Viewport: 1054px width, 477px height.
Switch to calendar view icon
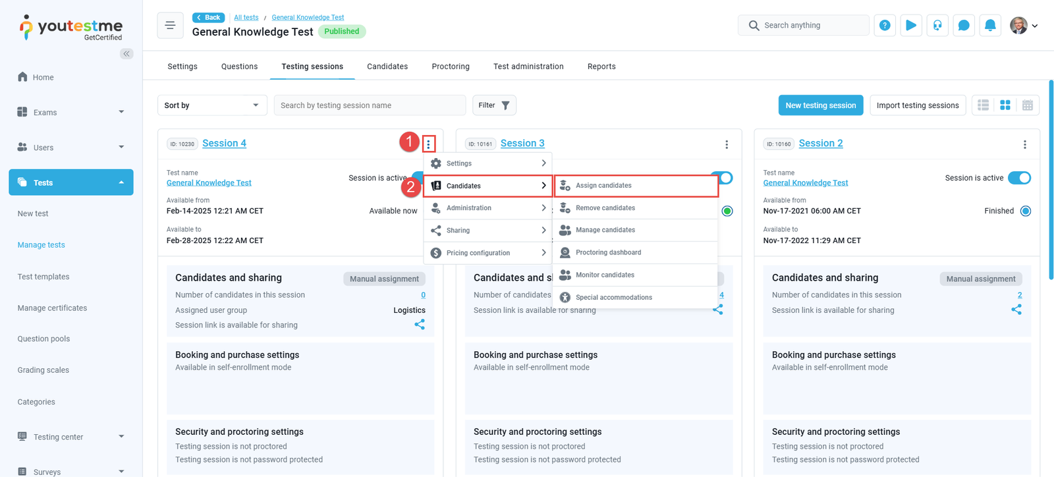(x=1027, y=105)
